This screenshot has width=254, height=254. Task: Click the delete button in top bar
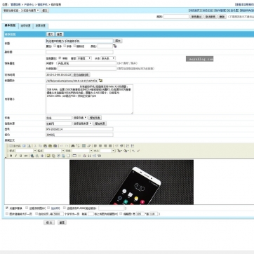click(222, 17)
